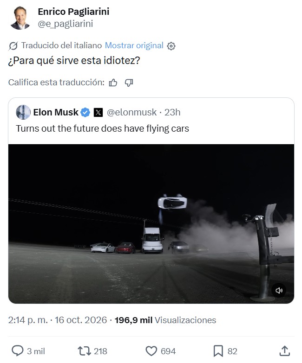Image resolution: width=302 pixels, height=363 pixels.
Task: Open the share upload icon
Action: [285, 351]
